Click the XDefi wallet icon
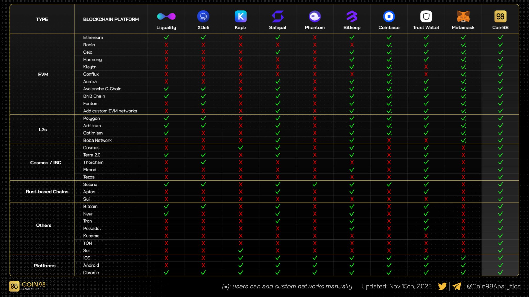Viewport: 529px width, 297px height. tap(203, 17)
